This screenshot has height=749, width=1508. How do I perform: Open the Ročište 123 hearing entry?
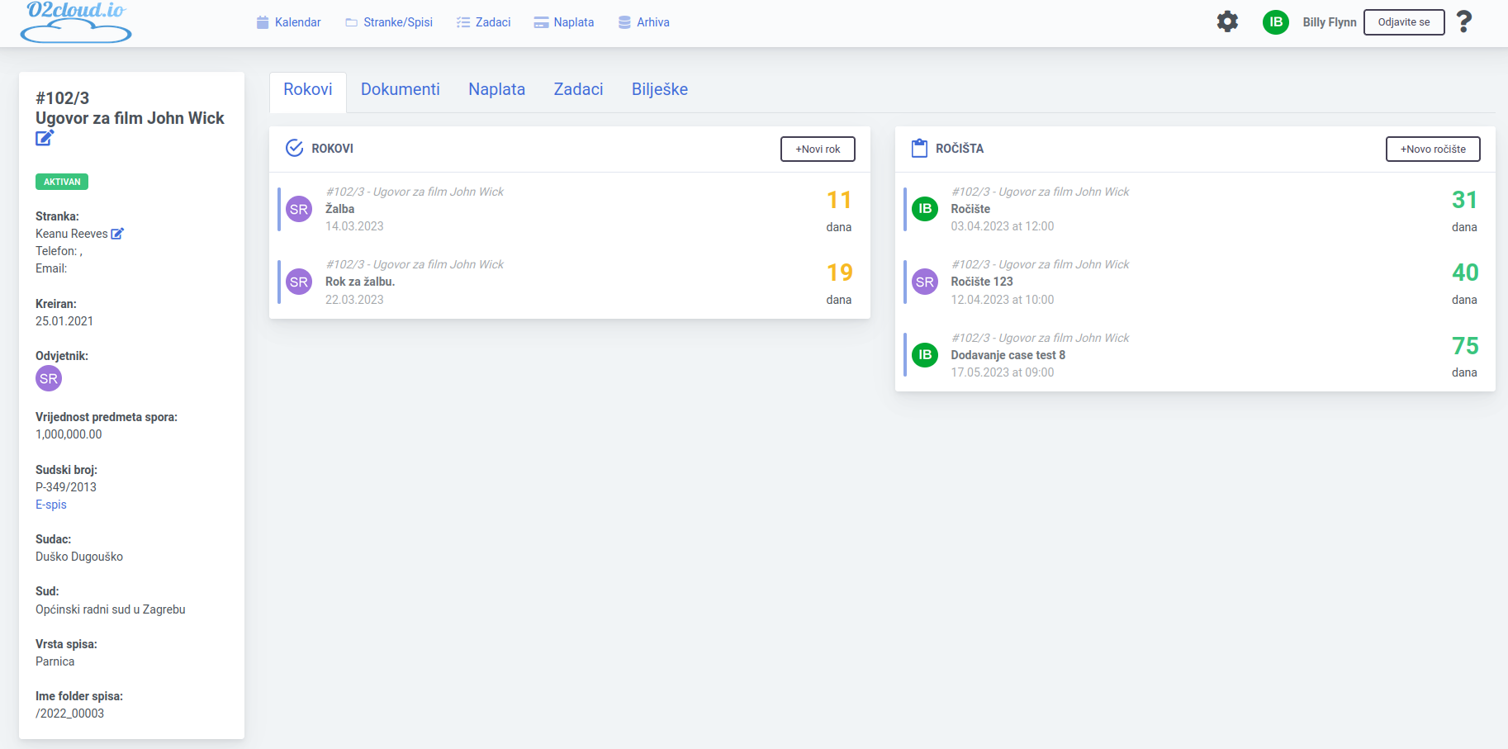pyautogui.click(x=981, y=282)
